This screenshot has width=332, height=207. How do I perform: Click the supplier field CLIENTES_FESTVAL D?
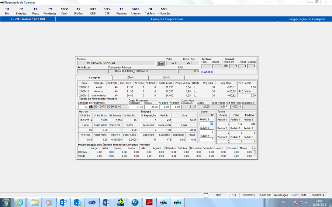coord(149,71)
